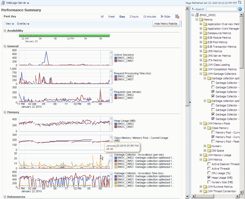The height and width of the screenshot is (199, 245).
Task: Click the Metrics folder icon
Action: click(201, 20)
